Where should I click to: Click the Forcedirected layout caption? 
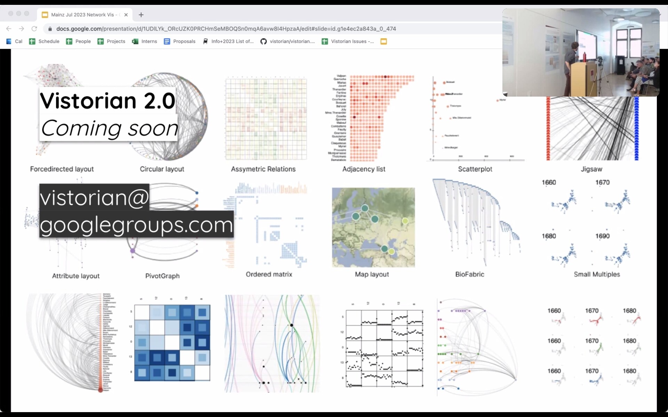(x=62, y=169)
